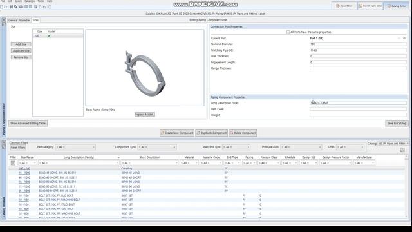
Task: Click the Wall Thickness field
Action: click(x=358, y=56)
